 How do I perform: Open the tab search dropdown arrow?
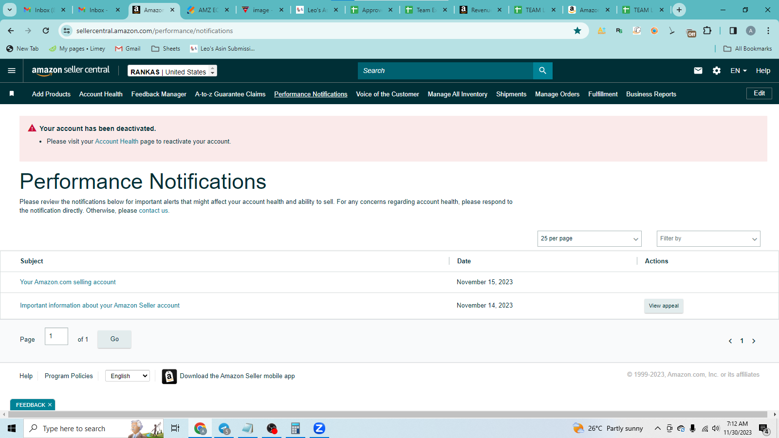tap(9, 10)
